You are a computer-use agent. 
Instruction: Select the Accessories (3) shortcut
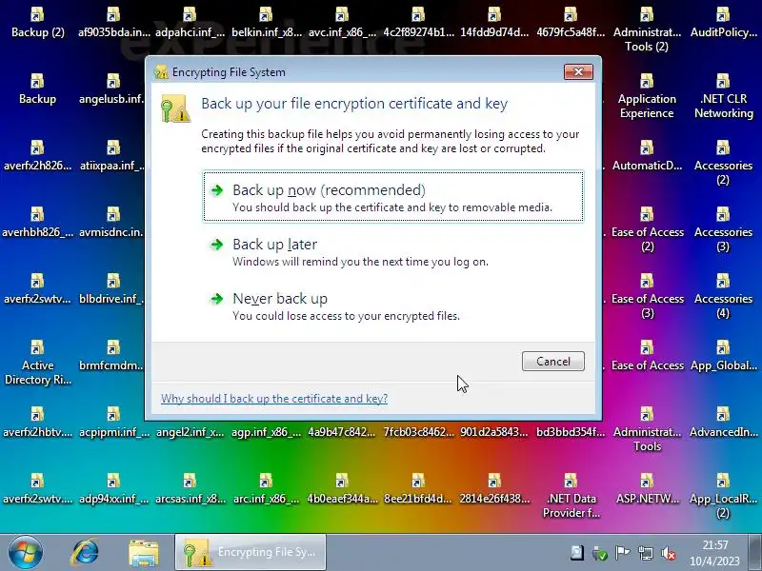723,229
